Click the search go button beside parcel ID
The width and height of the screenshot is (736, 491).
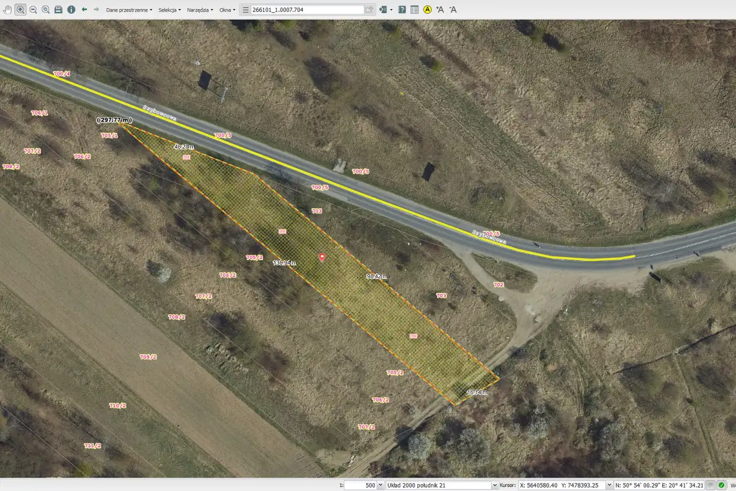[369, 10]
